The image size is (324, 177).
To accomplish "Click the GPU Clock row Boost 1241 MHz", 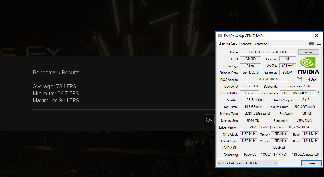I will [x=310, y=134].
